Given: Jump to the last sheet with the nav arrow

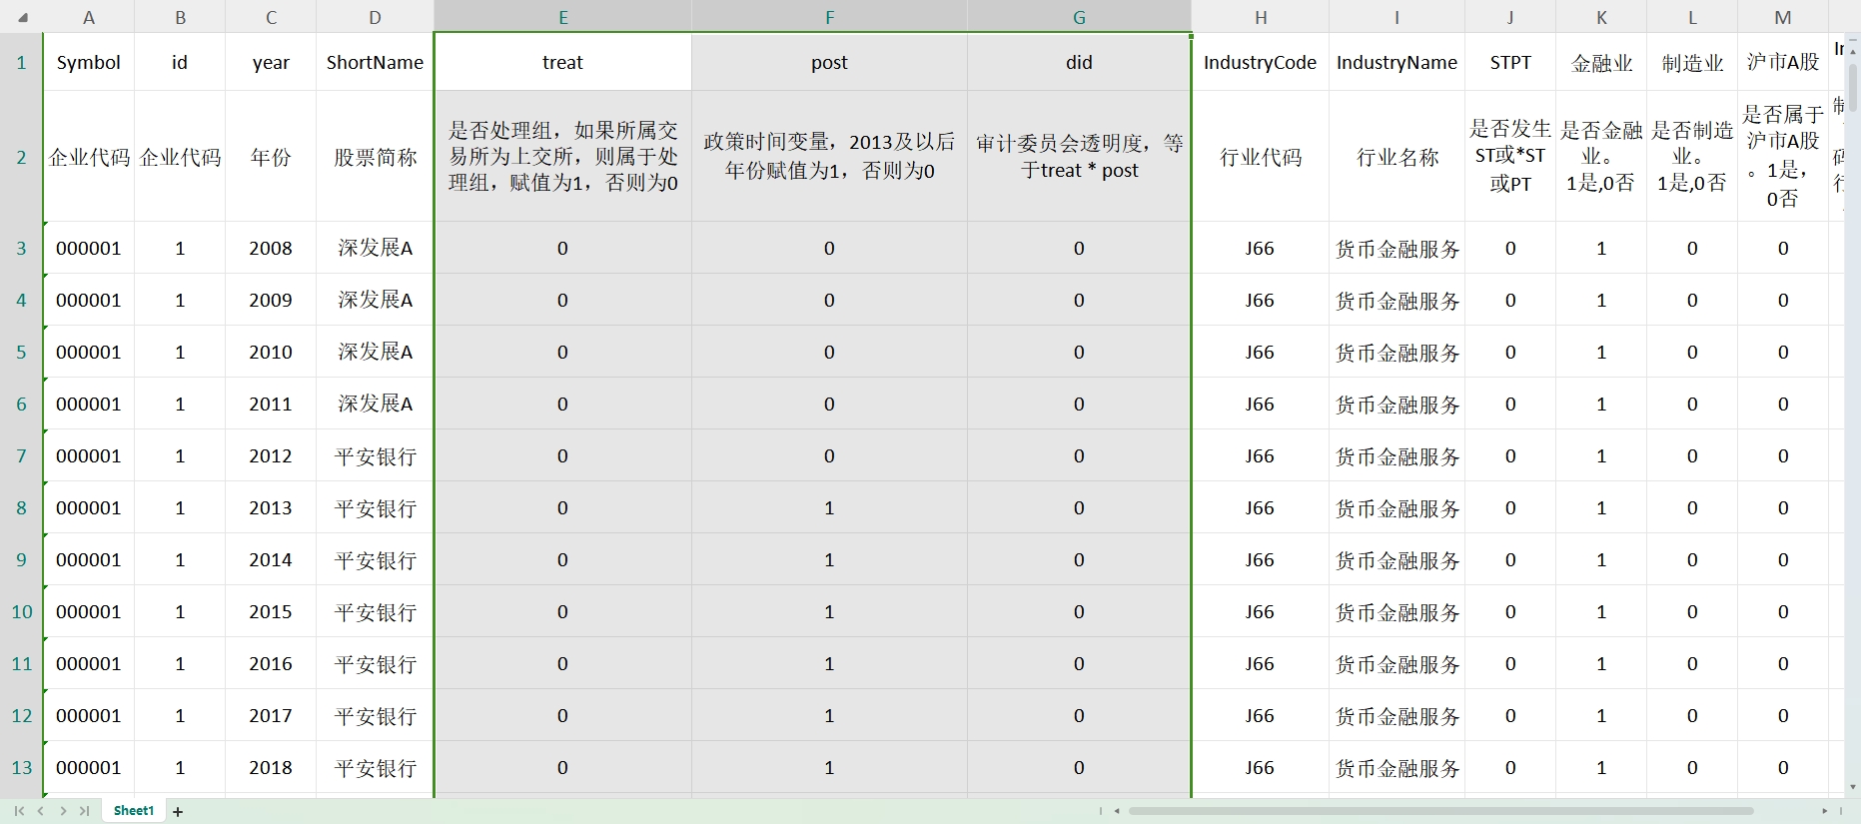Looking at the screenshot, I should point(84,811).
